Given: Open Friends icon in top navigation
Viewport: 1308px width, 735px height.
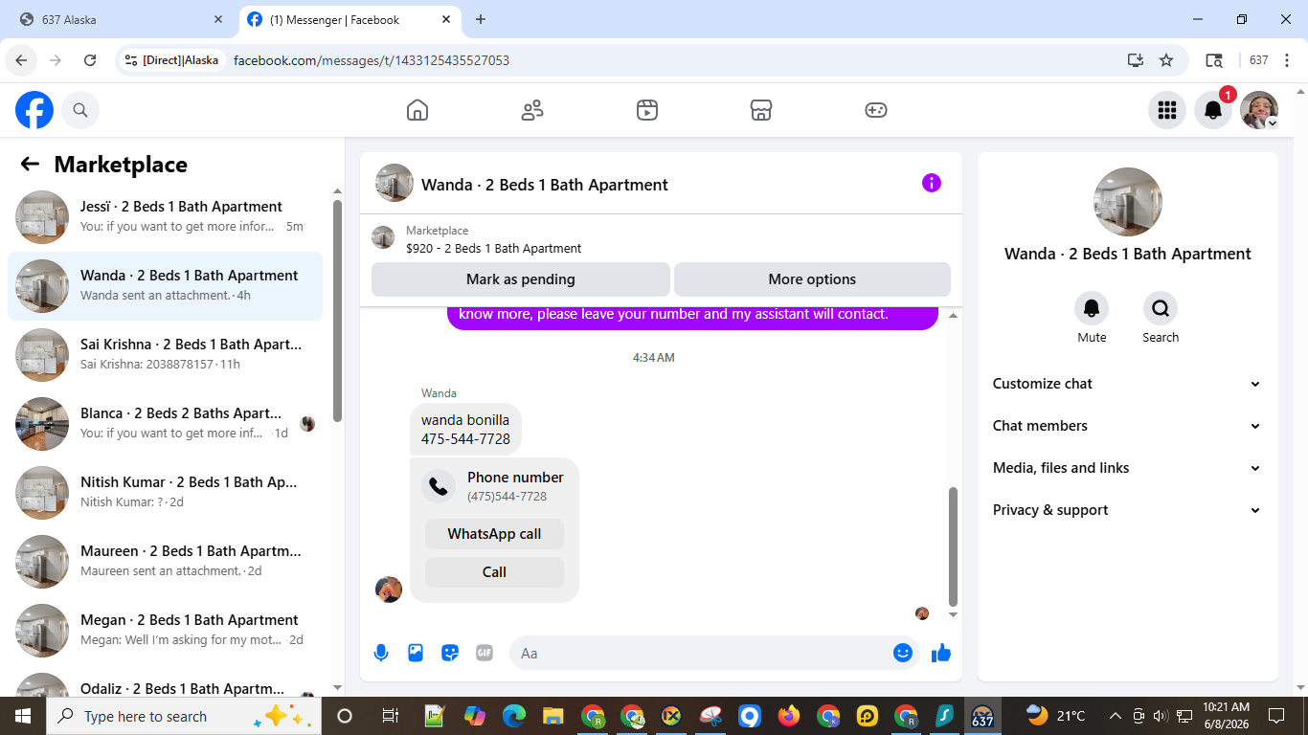Looking at the screenshot, I should click(x=532, y=110).
